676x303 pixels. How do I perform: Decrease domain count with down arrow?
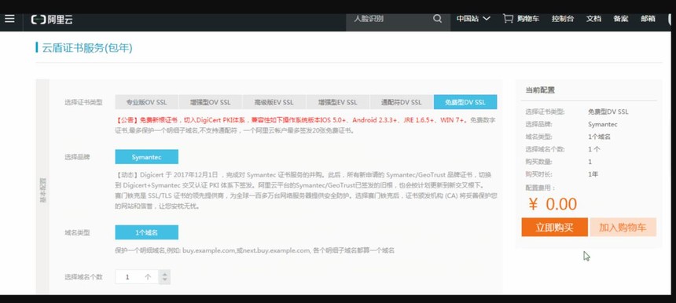(x=164, y=280)
